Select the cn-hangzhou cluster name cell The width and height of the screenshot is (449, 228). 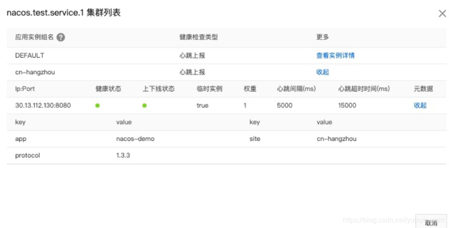pyautogui.click(x=35, y=72)
